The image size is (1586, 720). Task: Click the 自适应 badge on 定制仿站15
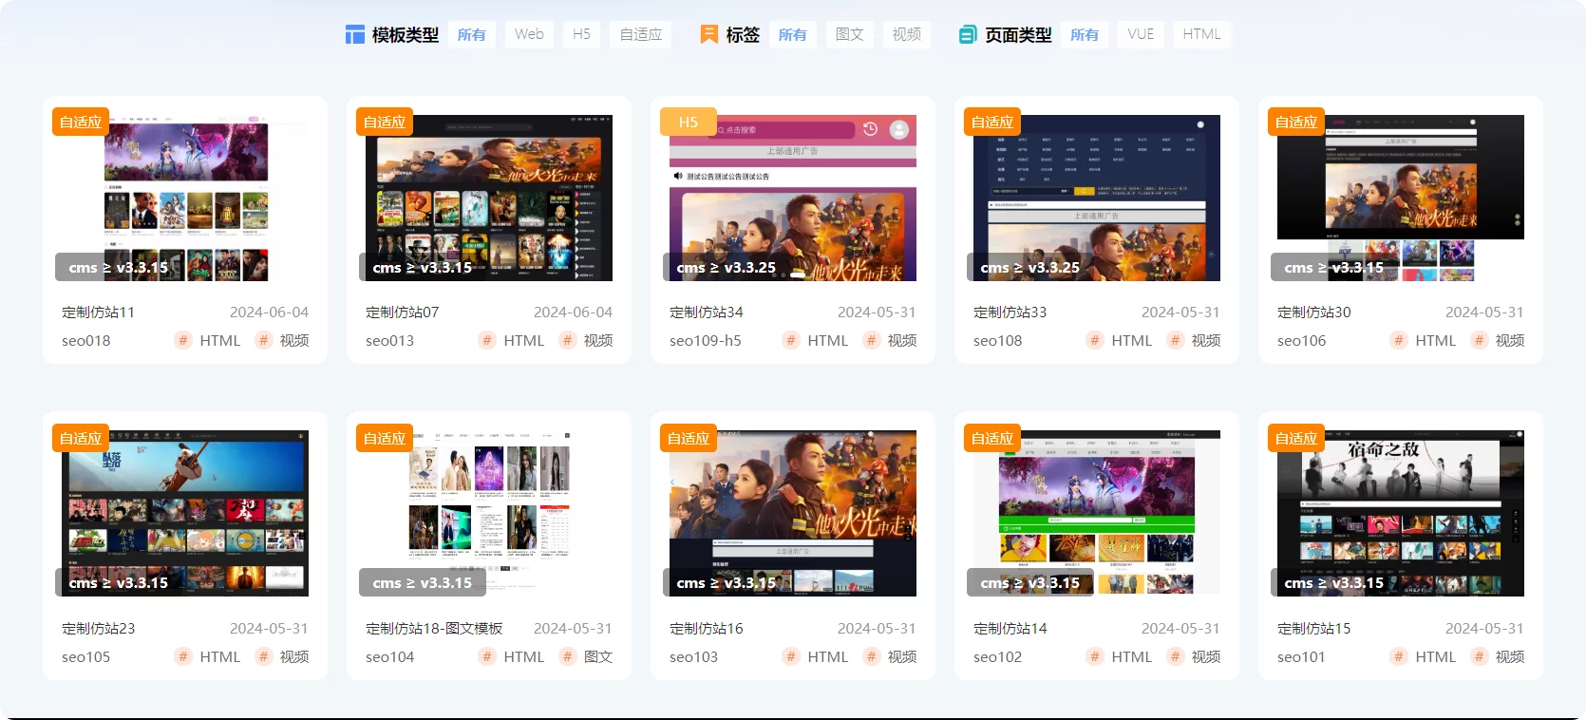[x=1296, y=438]
